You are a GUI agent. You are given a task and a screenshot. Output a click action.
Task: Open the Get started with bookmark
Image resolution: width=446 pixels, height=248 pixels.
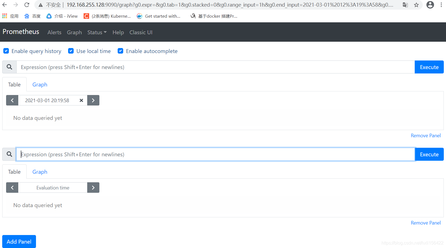(159, 16)
